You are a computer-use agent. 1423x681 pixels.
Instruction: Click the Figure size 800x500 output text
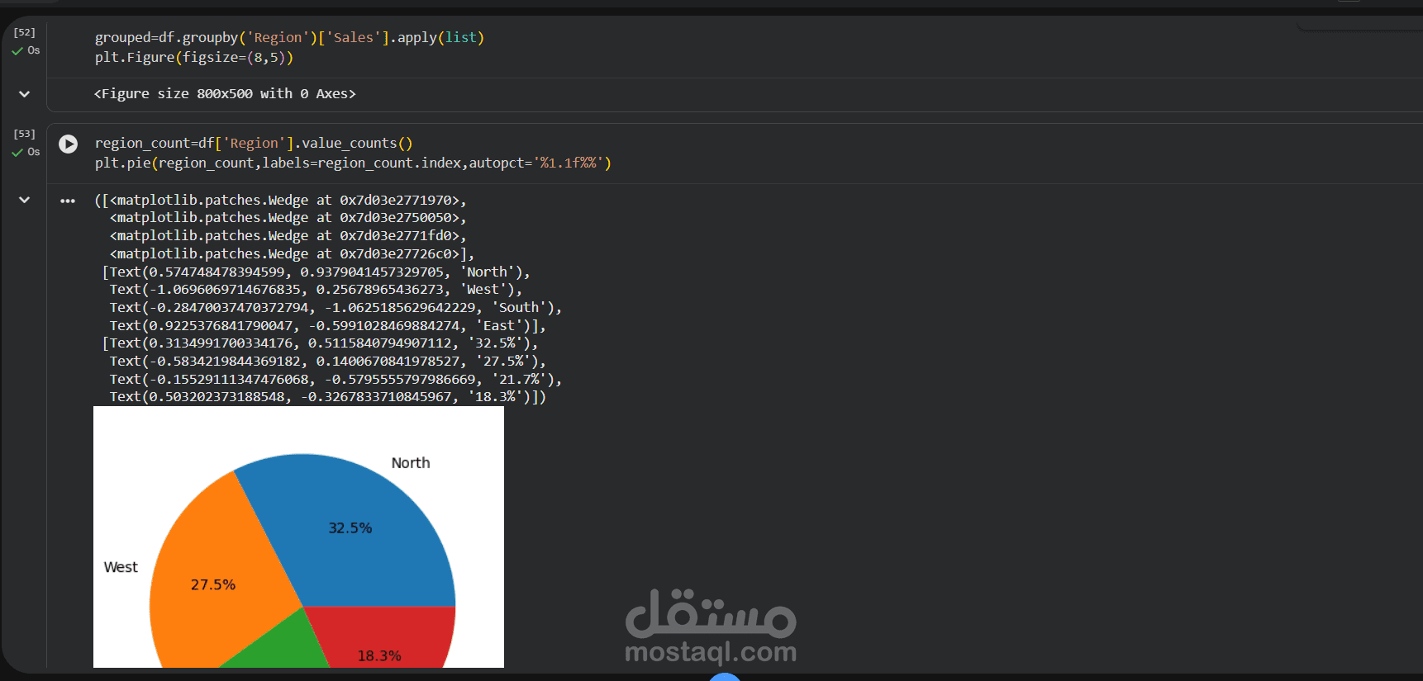point(225,94)
